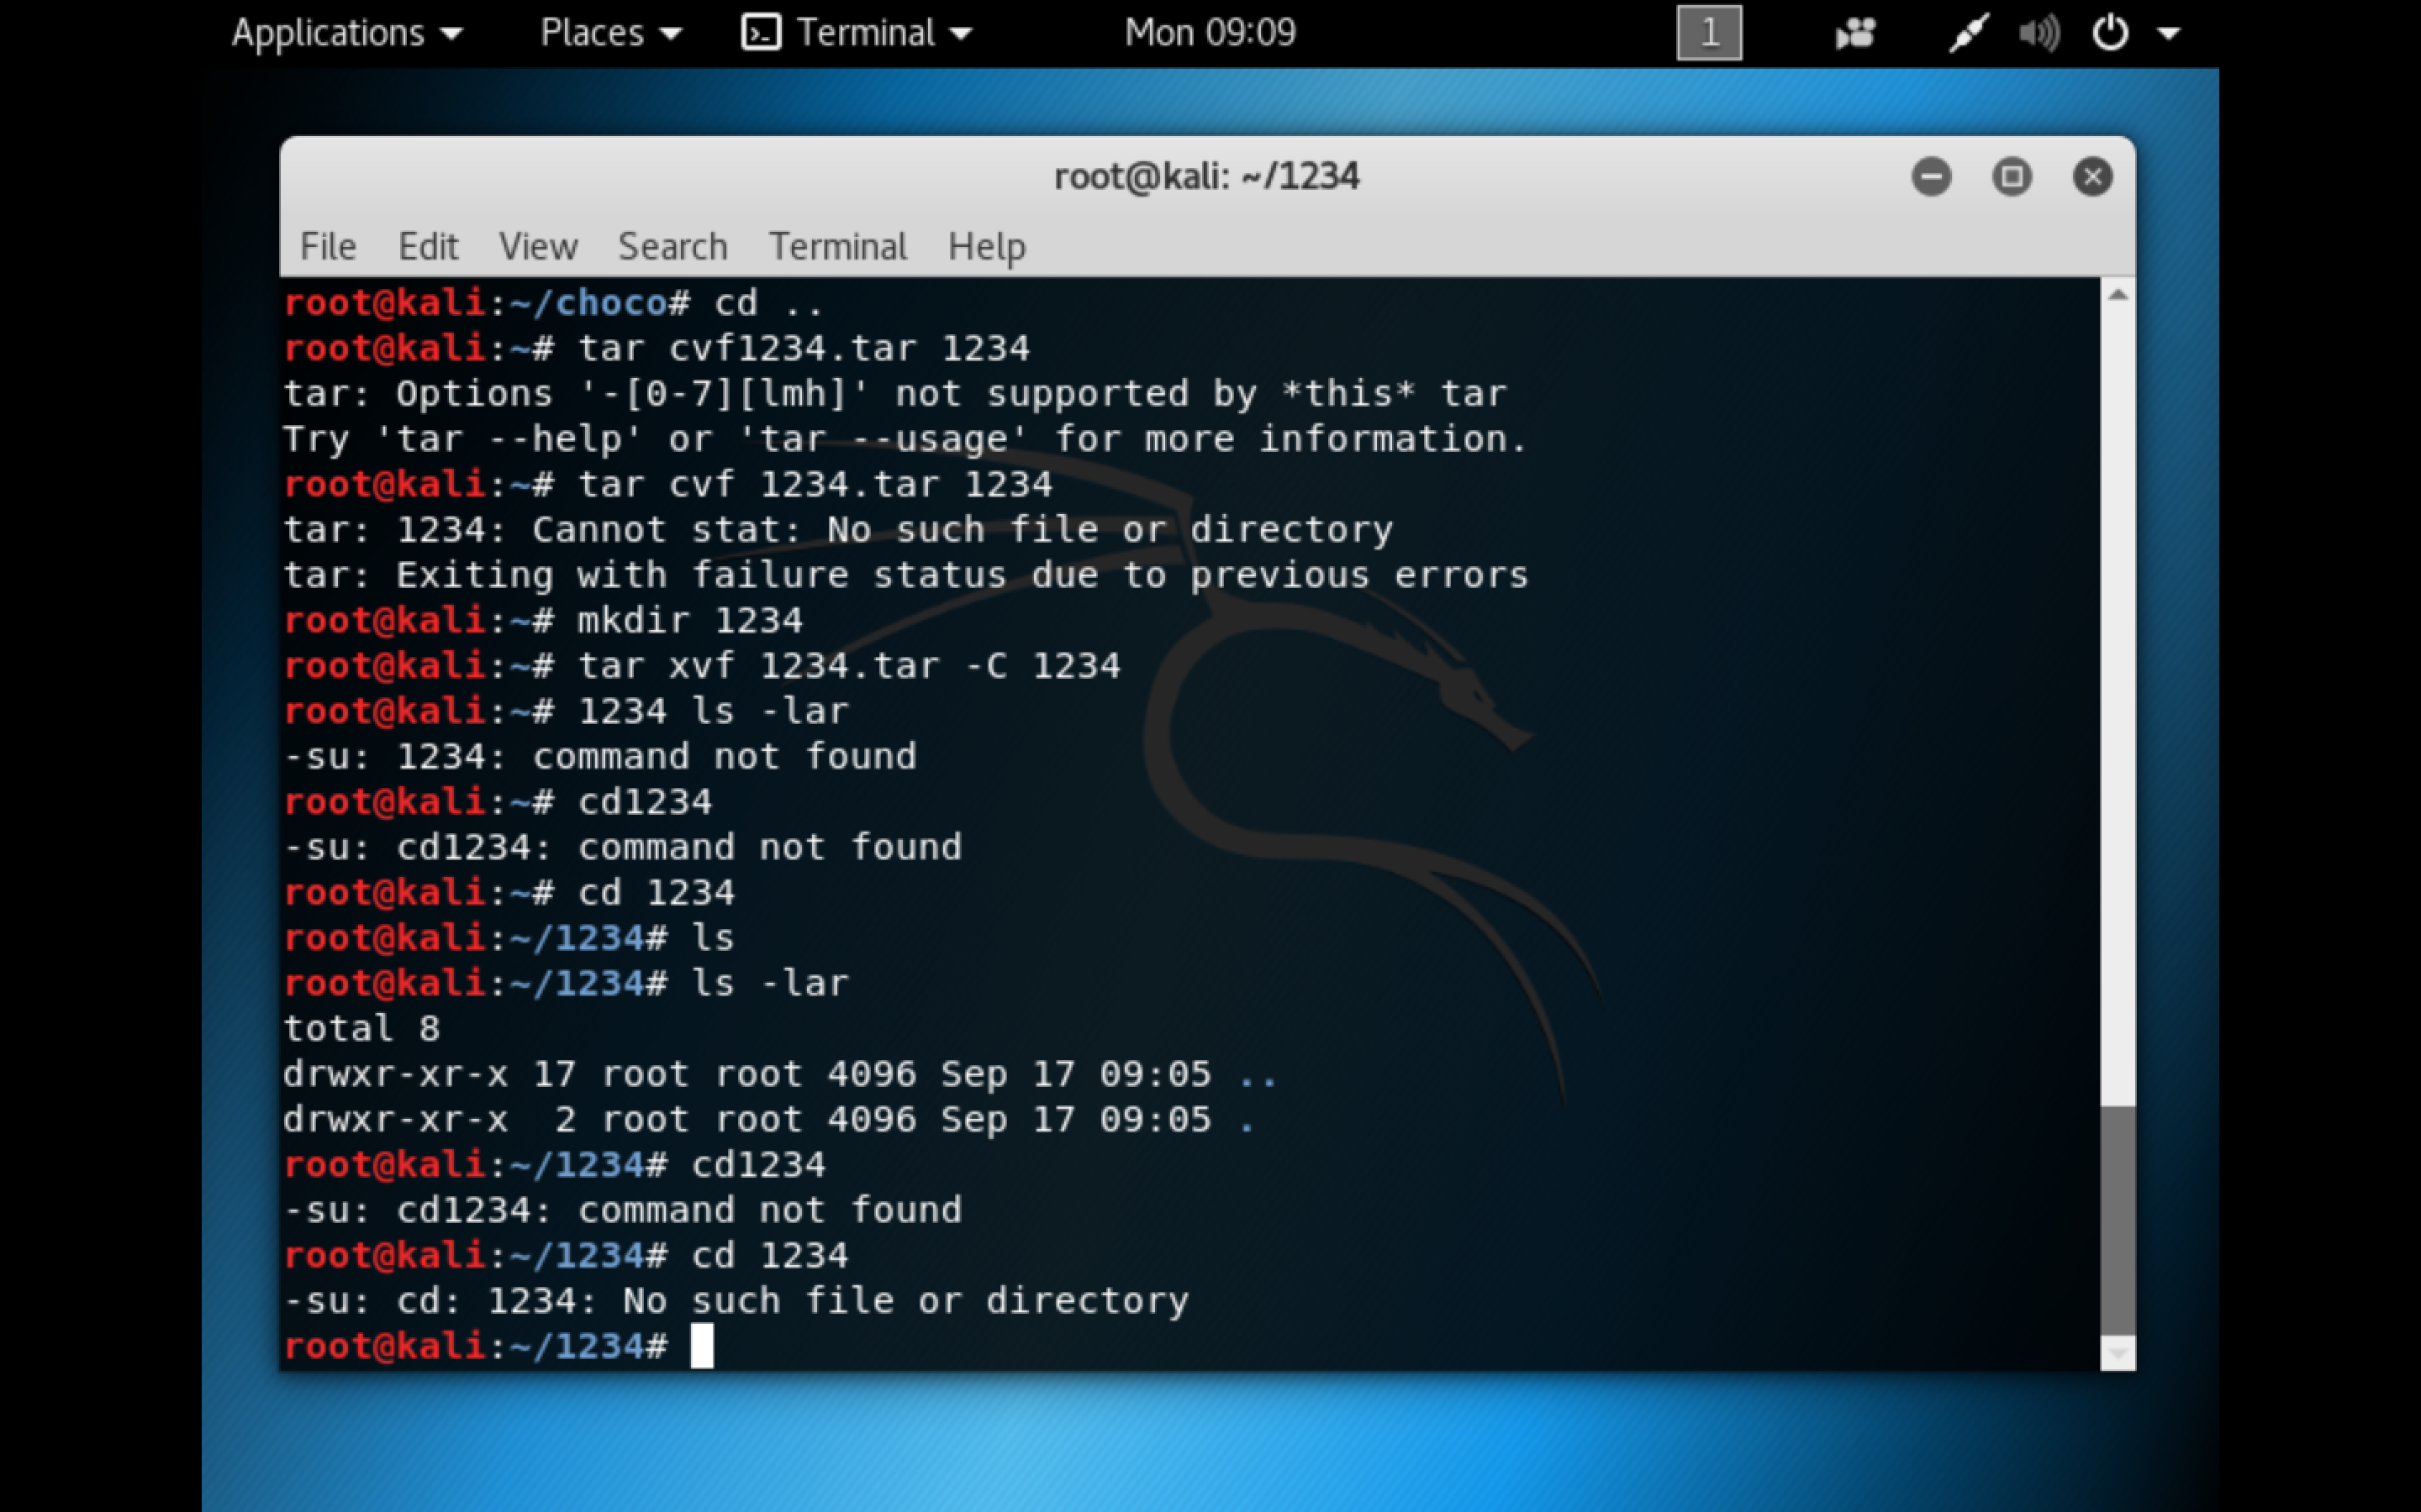Click the directory row ending in '..'

(x=780, y=1074)
